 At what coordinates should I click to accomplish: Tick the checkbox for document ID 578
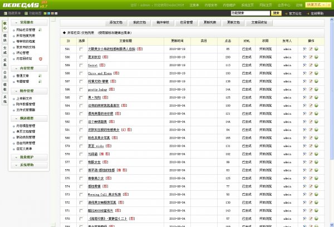pos(81,154)
